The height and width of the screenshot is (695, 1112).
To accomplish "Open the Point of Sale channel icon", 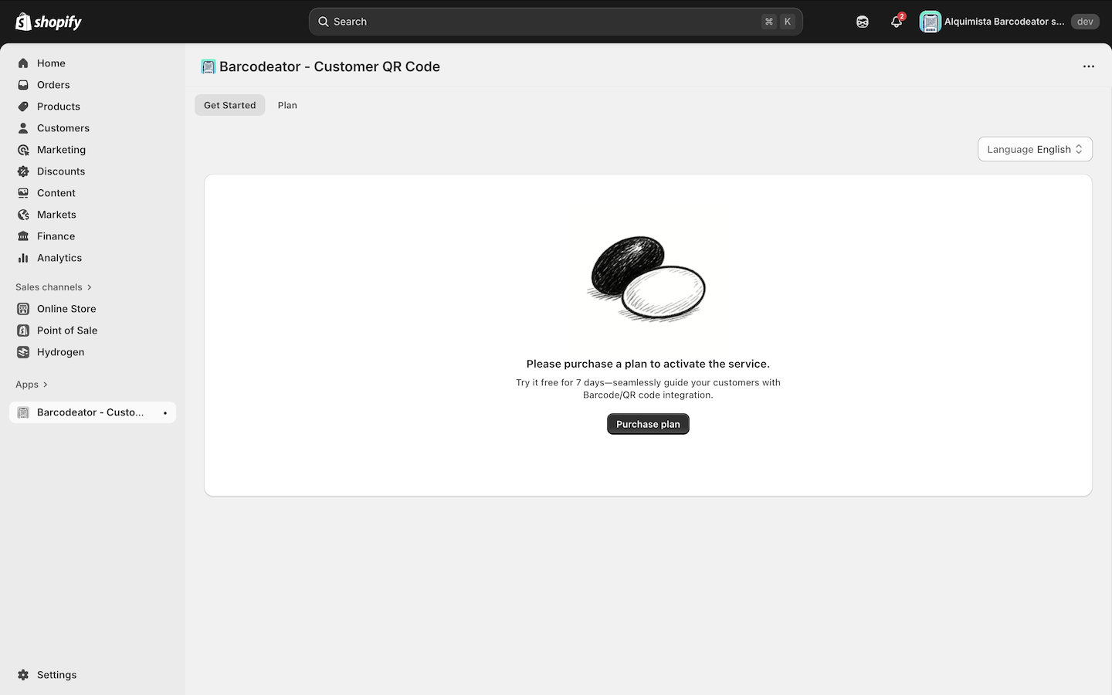I will (x=23, y=331).
